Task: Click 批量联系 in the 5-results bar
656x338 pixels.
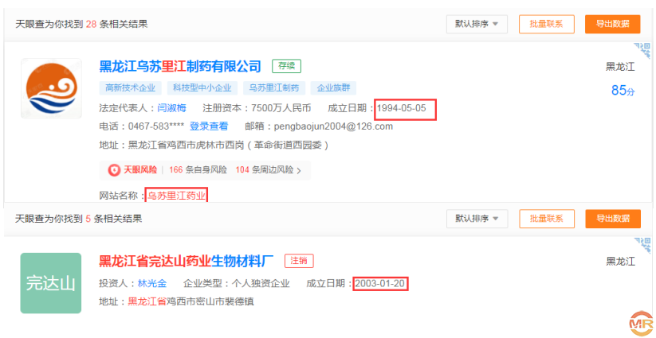Action: click(546, 219)
